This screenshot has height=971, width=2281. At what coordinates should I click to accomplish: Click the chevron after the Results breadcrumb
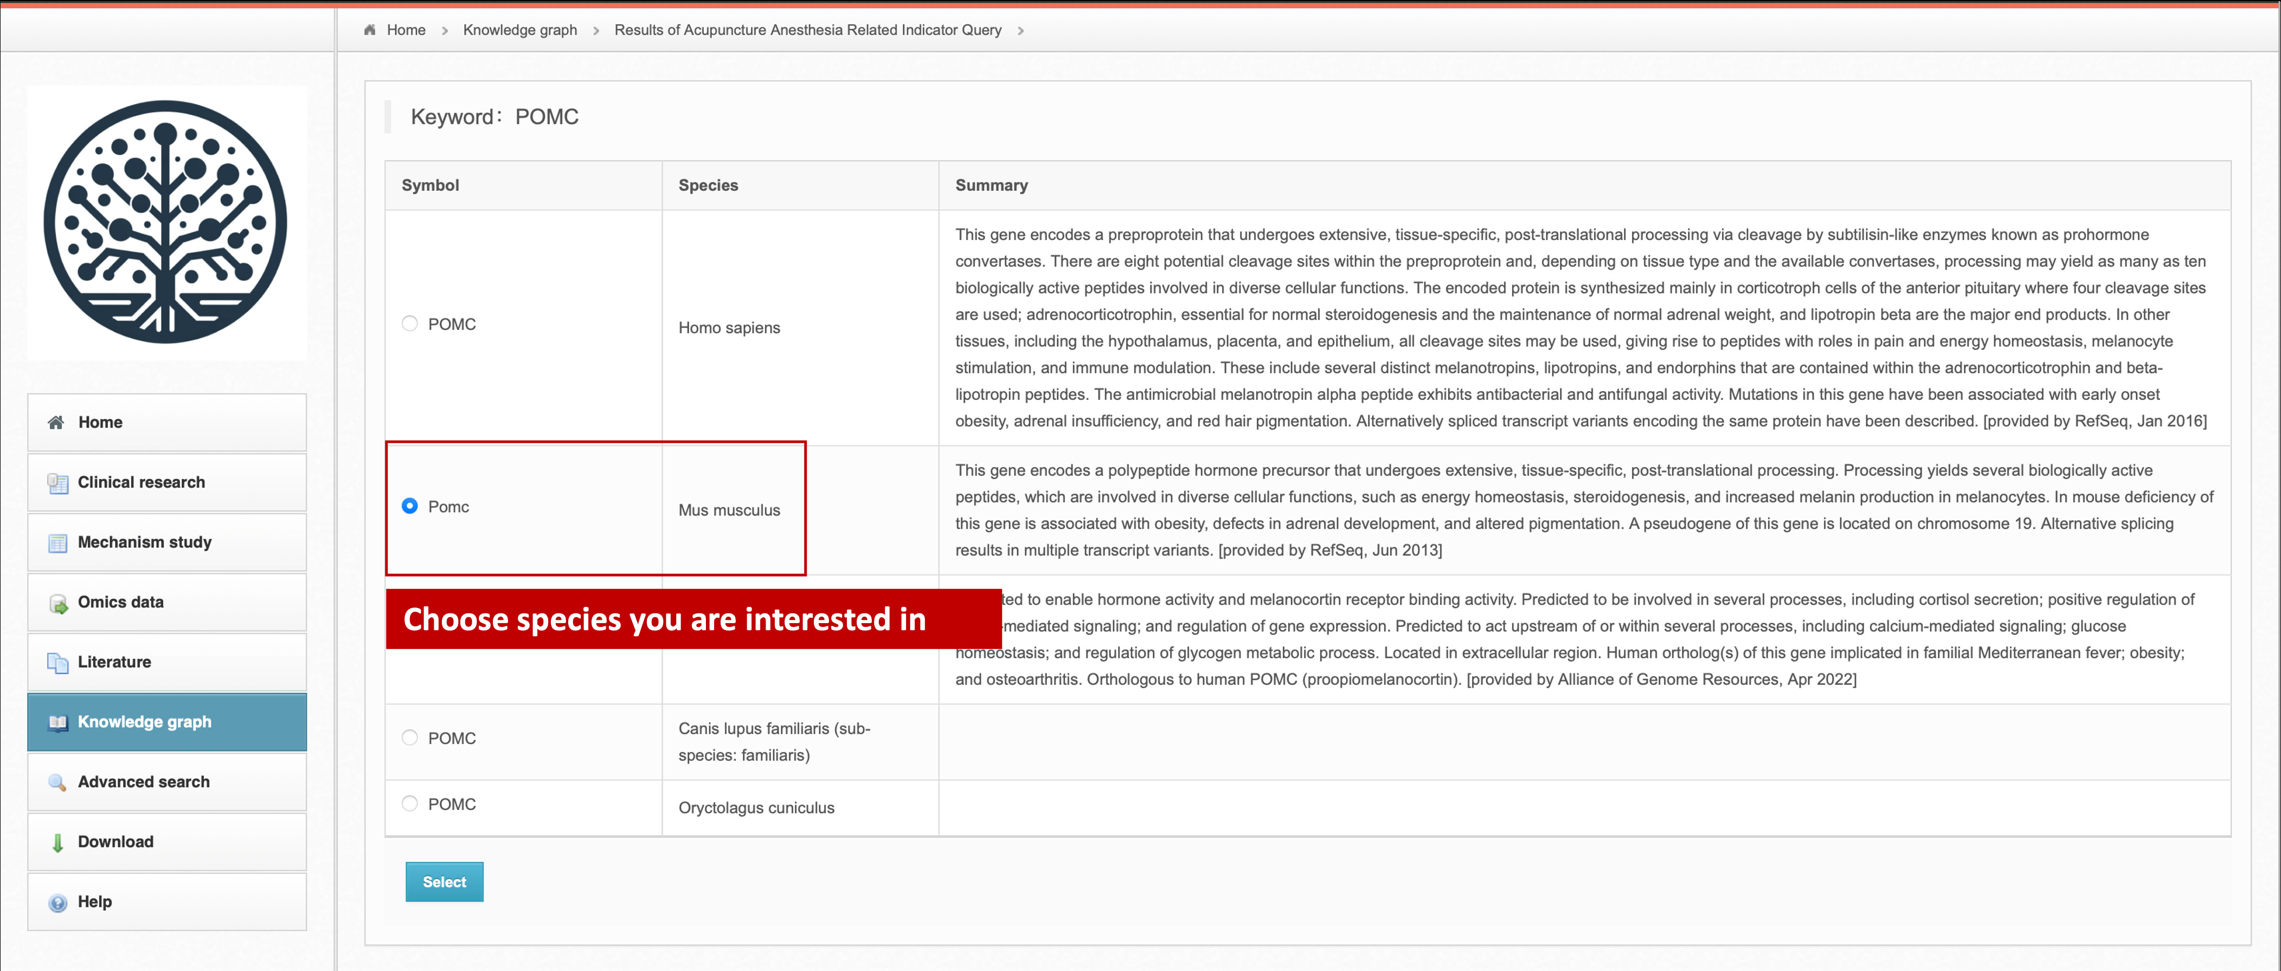point(1021,31)
